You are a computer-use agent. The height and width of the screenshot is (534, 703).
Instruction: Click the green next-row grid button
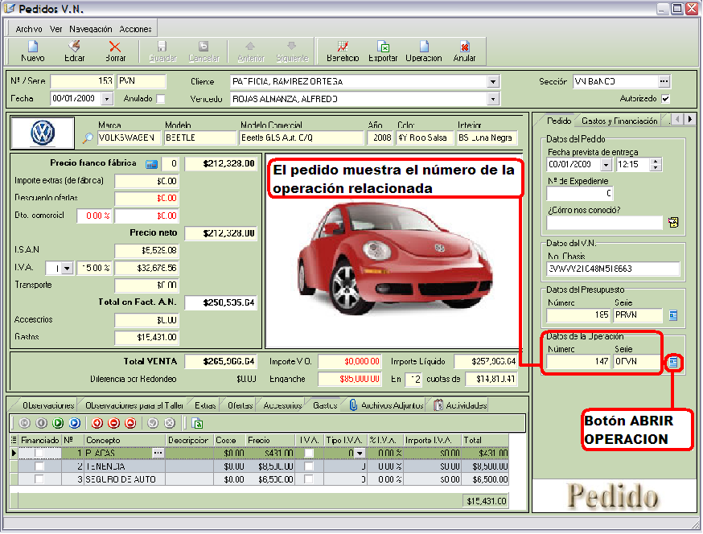58,423
